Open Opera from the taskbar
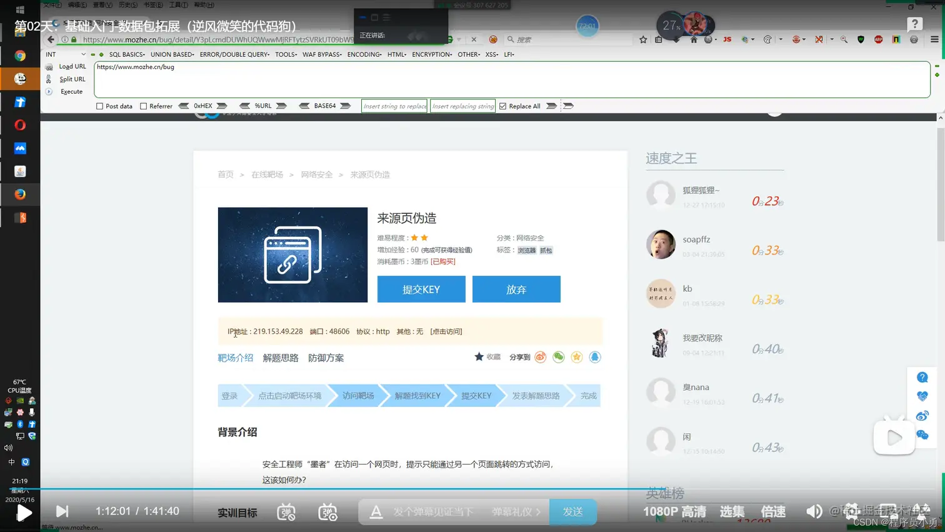 pyautogui.click(x=20, y=125)
